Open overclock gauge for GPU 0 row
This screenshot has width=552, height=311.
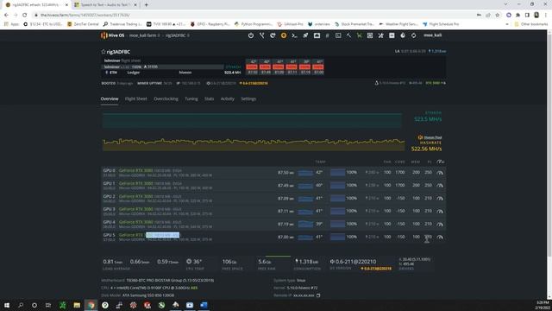coord(440,173)
